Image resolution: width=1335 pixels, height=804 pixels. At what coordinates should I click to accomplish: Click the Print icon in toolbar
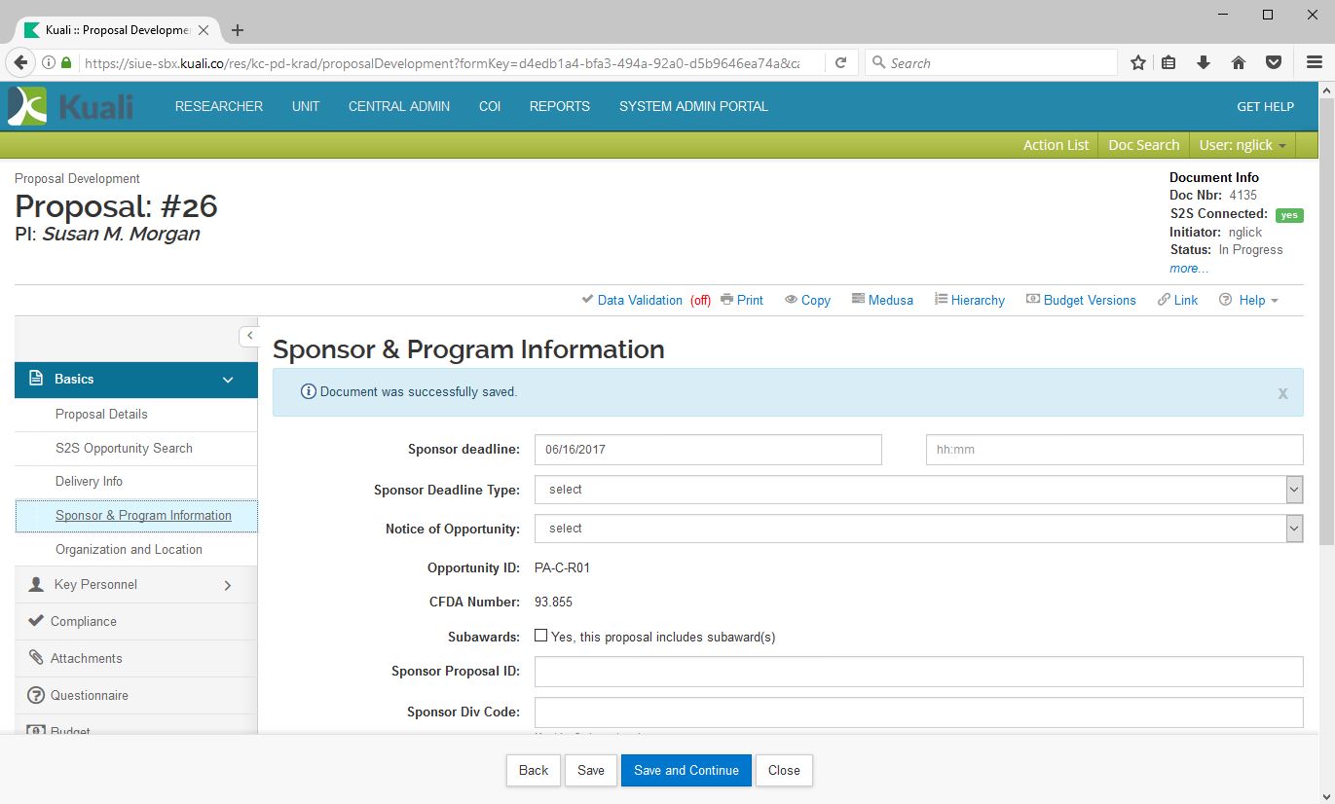pyautogui.click(x=726, y=300)
